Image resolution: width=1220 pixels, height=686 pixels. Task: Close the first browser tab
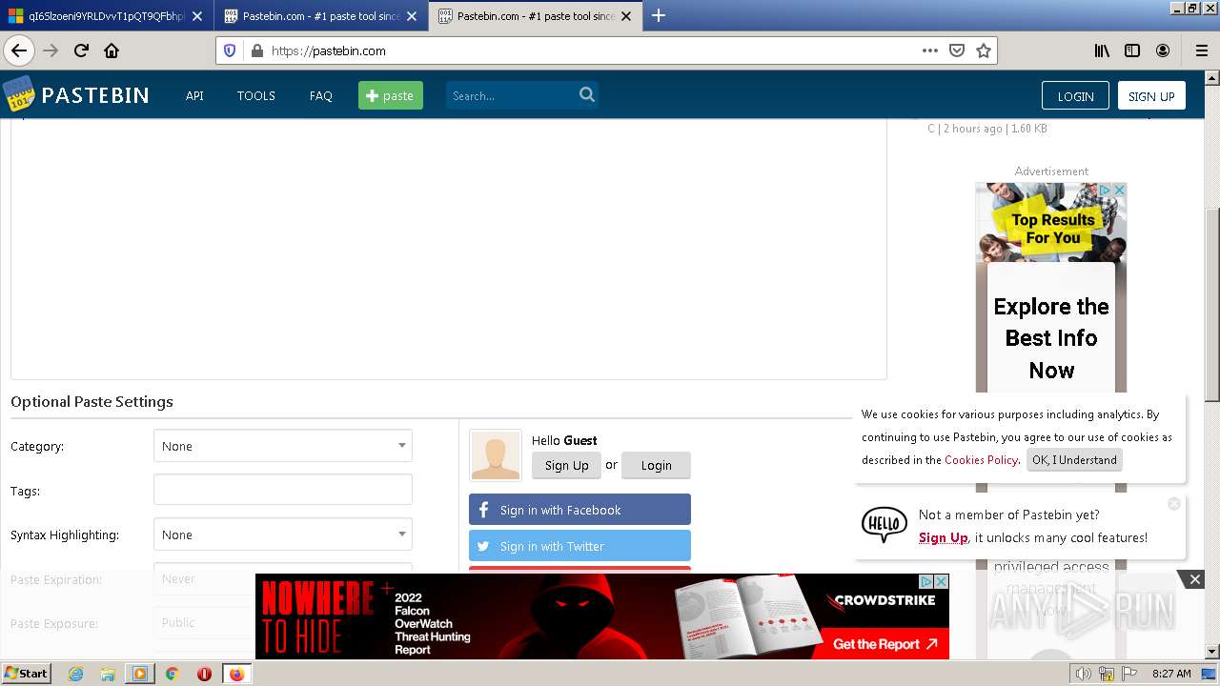click(x=197, y=16)
